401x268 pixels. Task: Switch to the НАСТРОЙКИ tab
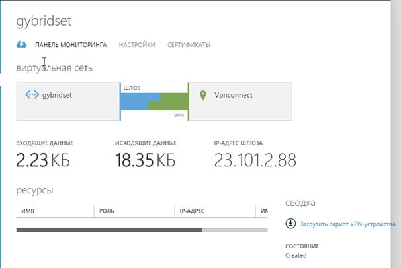pyautogui.click(x=137, y=45)
